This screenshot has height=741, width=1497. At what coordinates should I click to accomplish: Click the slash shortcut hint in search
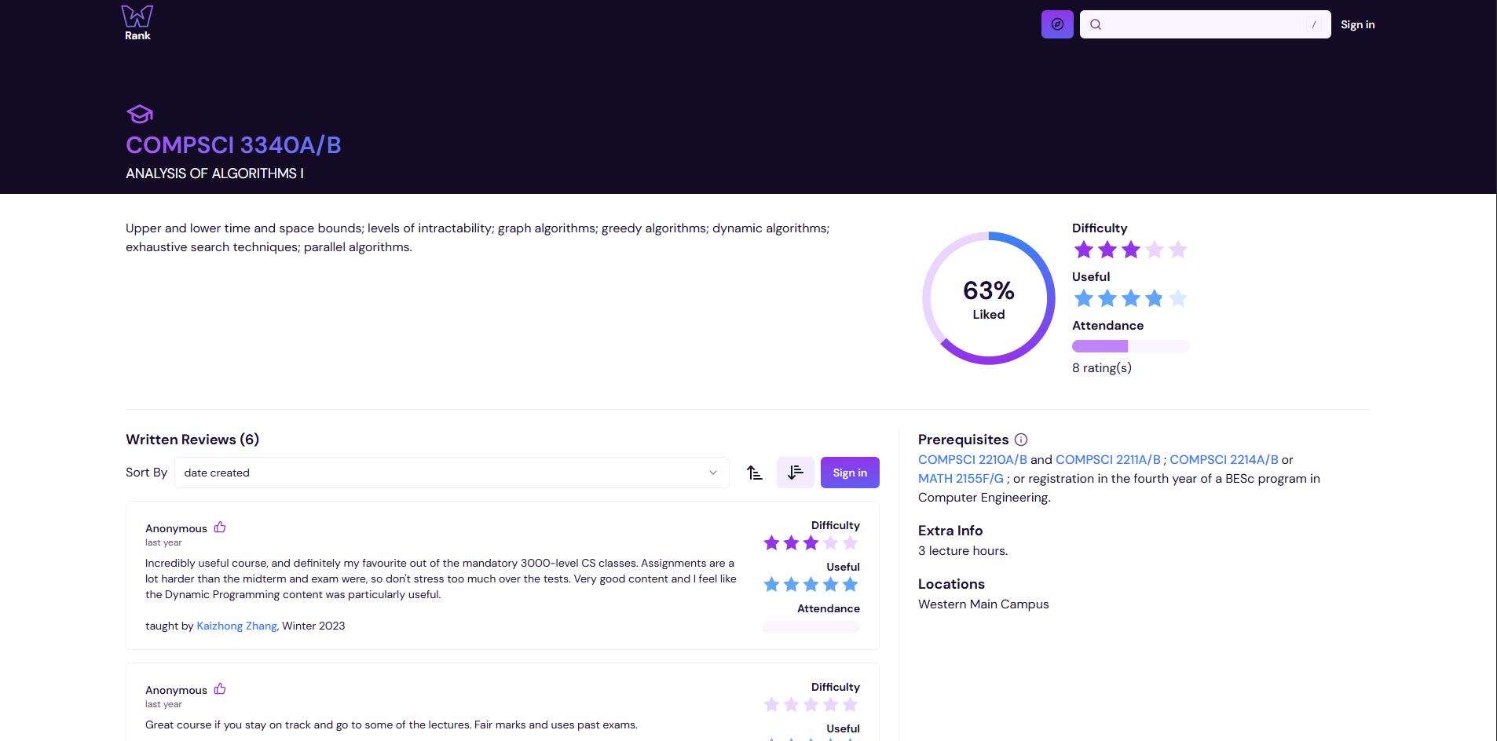pyautogui.click(x=1314, y=24)
